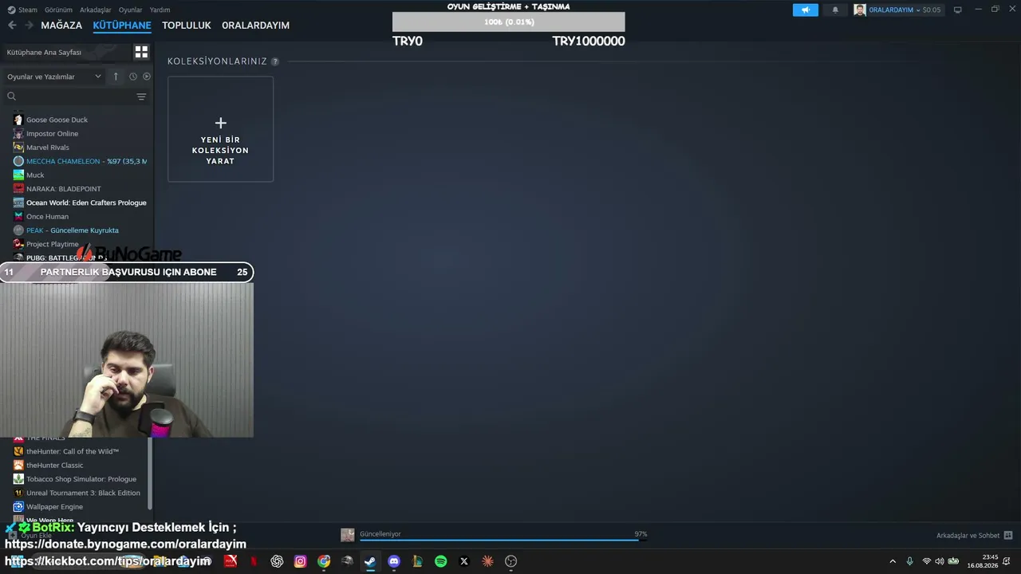Screen dimensions: 1021x574
Task: Open Steam notifications bell
Action: pos(835,10)
